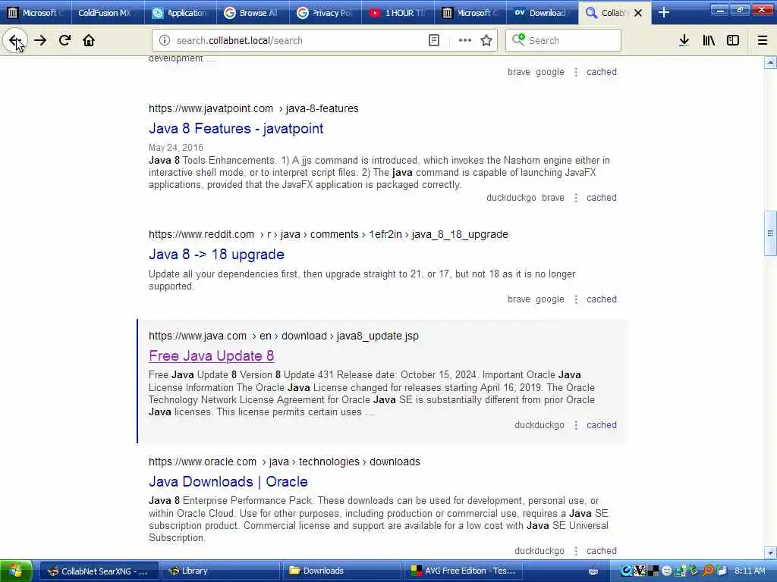The image size is (777, 582).
Task: Switch to Downloads folder taskbar window
Action: click(x=342, y=571)
